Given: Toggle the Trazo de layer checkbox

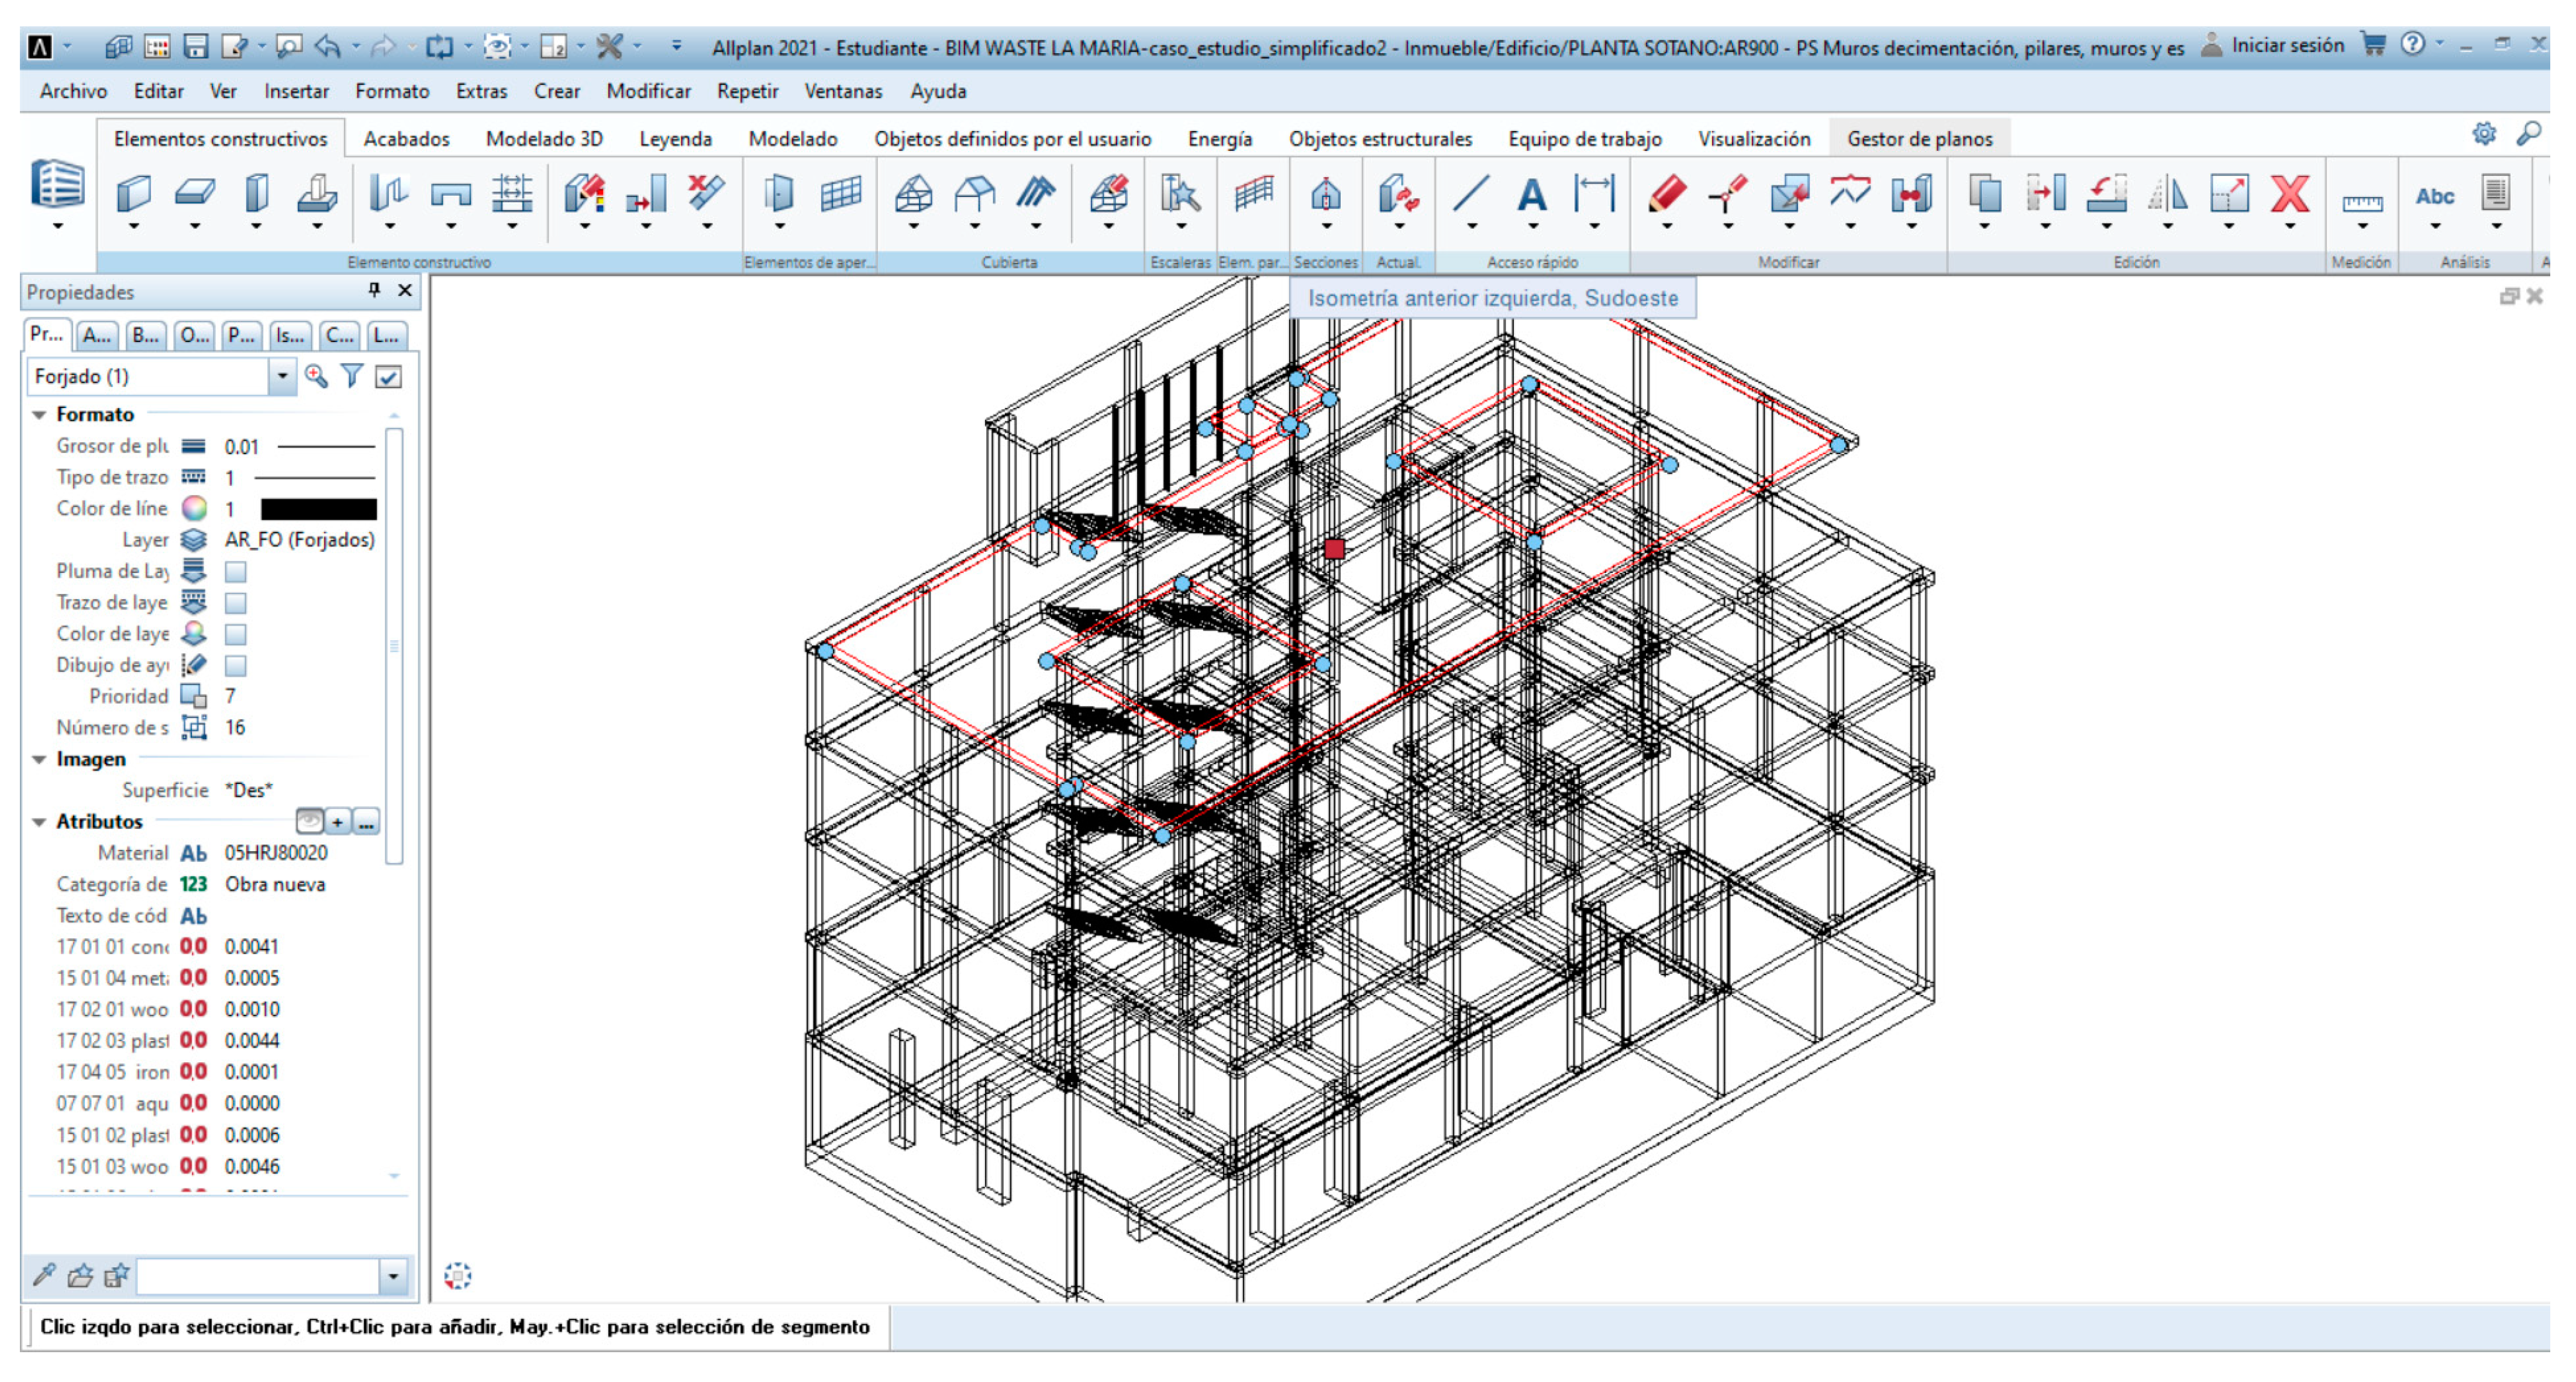Looking at the screenshot, I should pyautogui.click(x=236, y=603).
